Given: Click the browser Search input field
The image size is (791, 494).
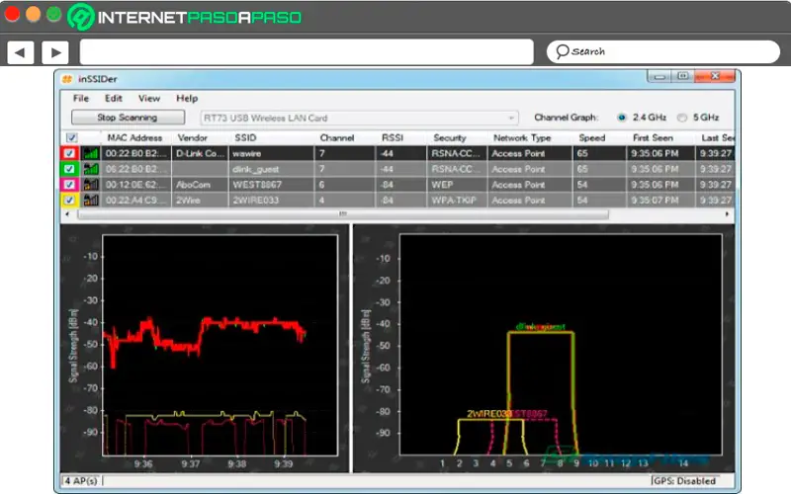Looking at the screenshot, I should point(663,52).
